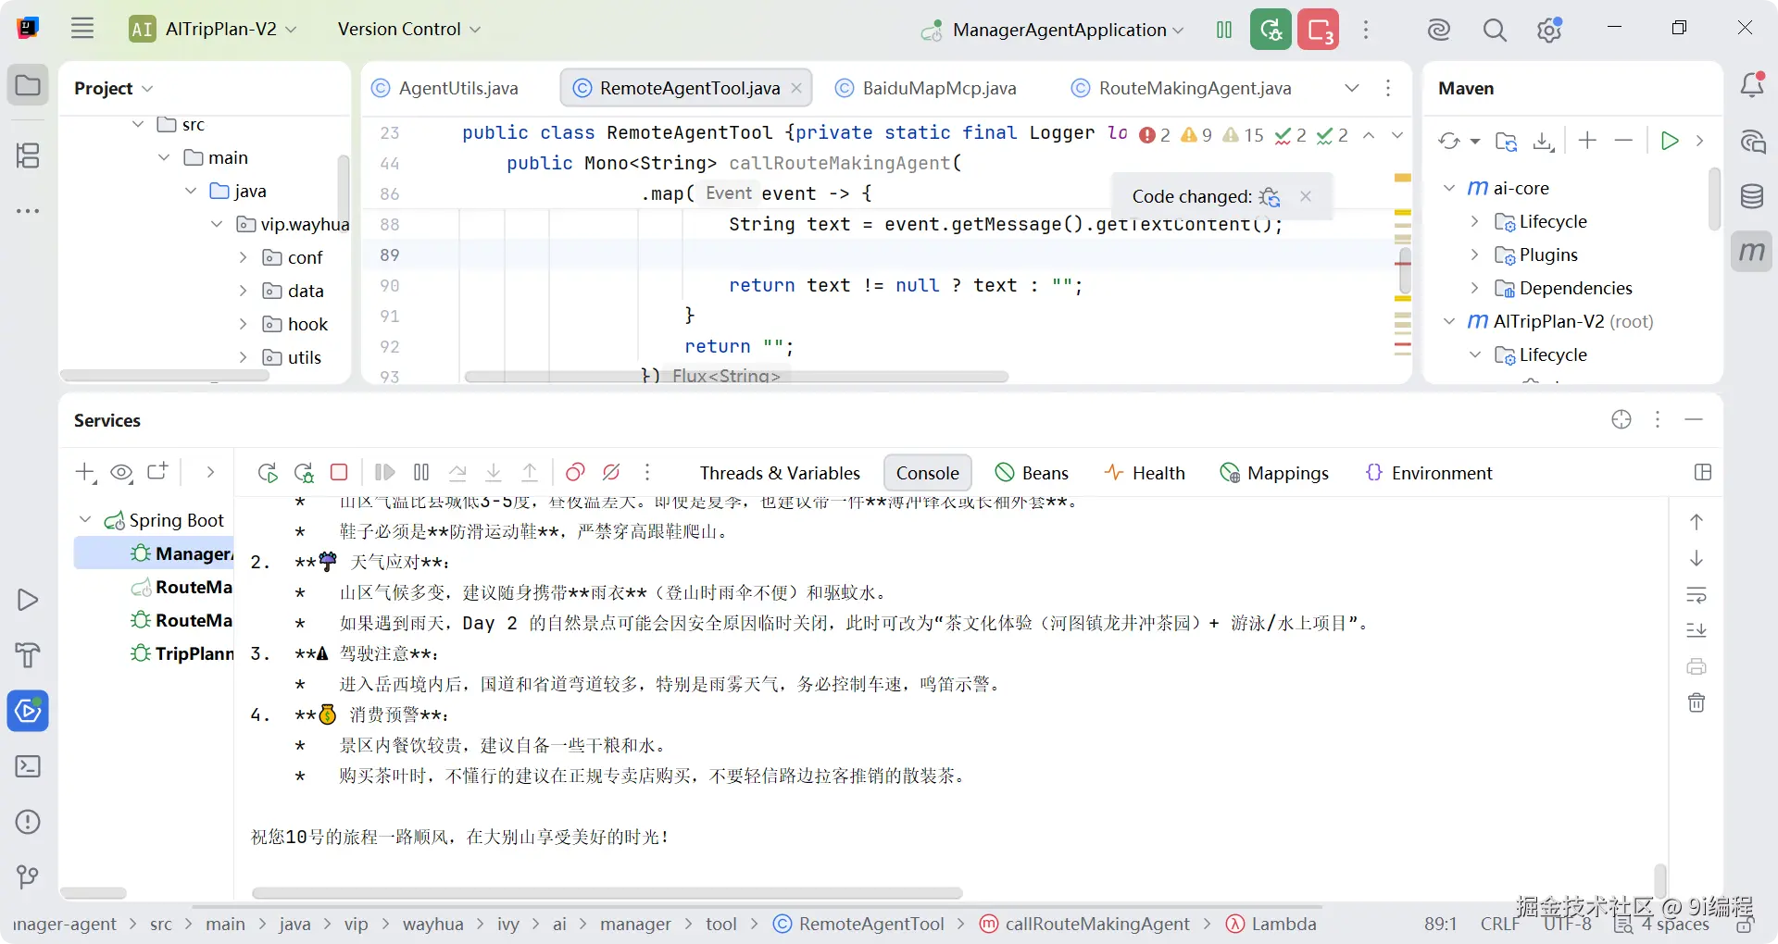Toggle view options eye in Services
This screenshot has height=944, width=1778.
click(x=121, y=472)
